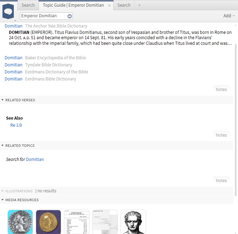
Task: Click Notes button above Illustrations
Action: point(221,180)
